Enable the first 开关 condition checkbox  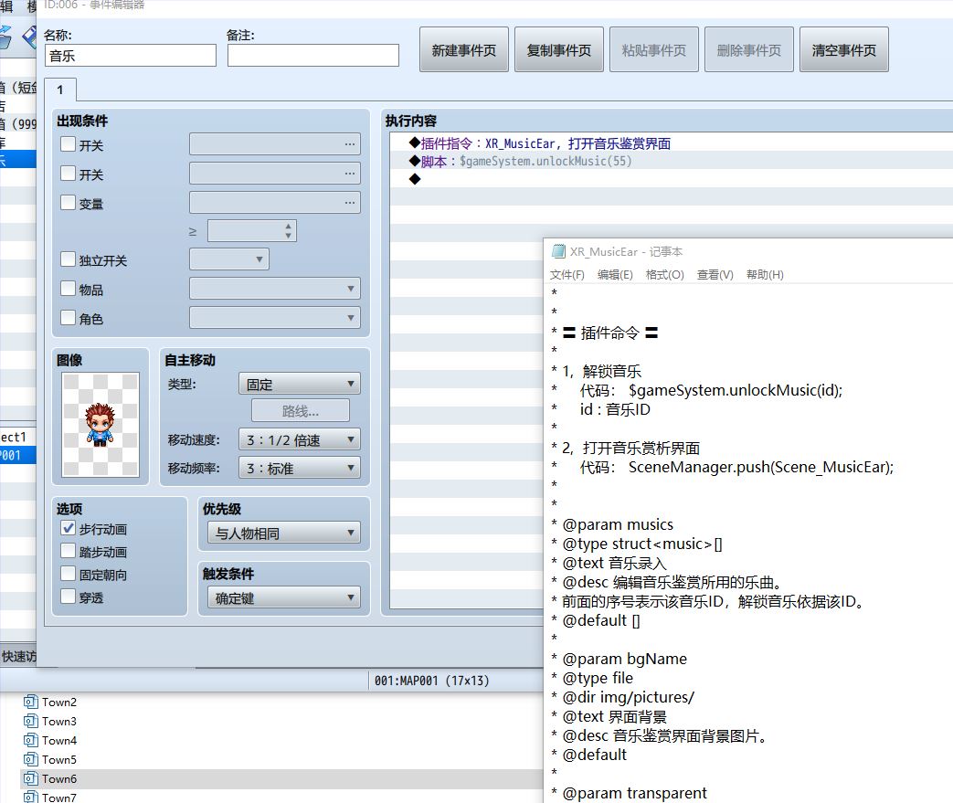coord(68,144)
